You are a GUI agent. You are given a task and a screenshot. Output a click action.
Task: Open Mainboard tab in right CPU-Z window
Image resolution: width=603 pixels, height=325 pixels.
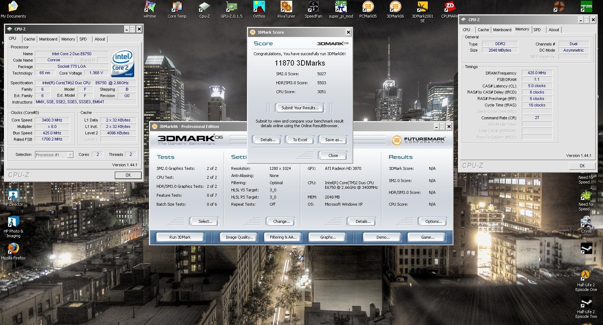pos(502,30)
